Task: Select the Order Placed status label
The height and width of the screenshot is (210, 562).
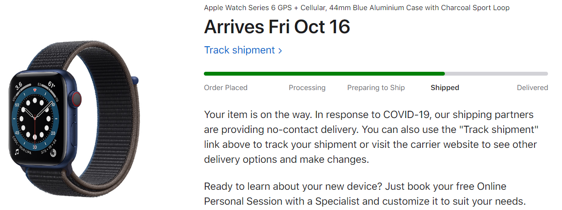Action: [x=226, y=88]
